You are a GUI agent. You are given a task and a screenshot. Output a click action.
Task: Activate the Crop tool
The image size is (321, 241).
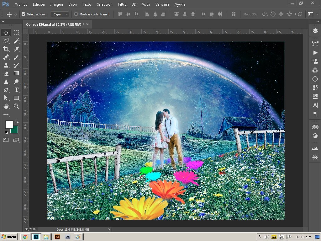click(6, 49)
